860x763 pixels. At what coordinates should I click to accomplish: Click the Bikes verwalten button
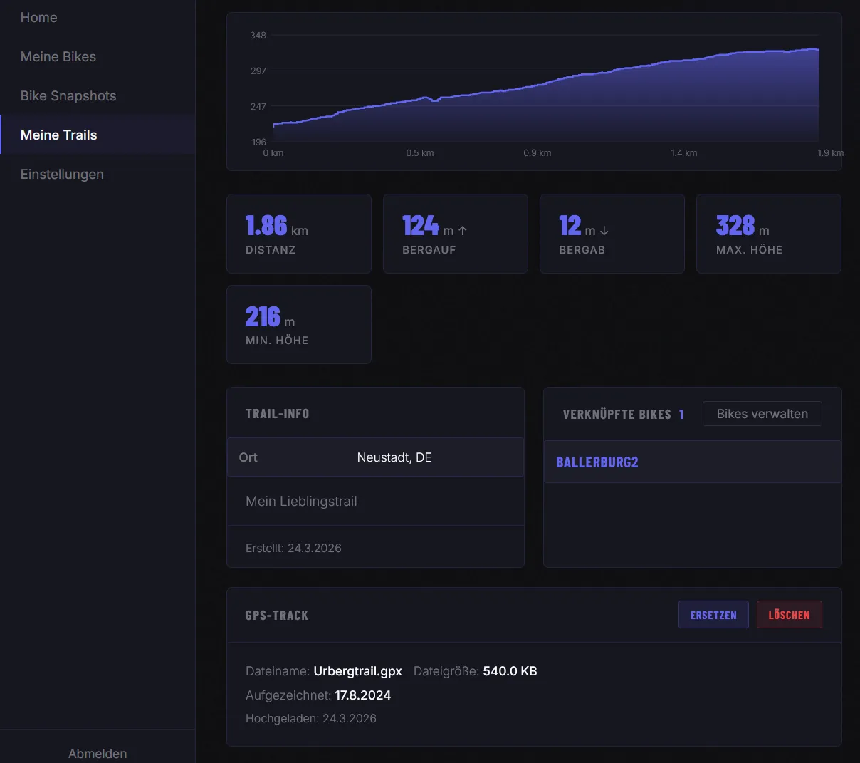pos(762,414)
